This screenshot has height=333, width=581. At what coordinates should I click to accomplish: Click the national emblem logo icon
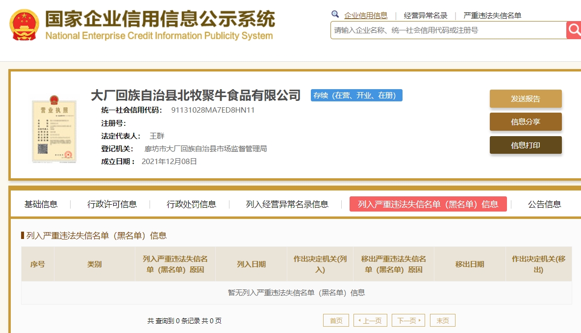(24, 25)
